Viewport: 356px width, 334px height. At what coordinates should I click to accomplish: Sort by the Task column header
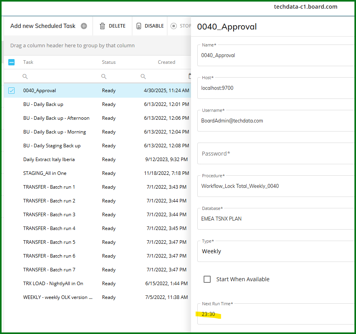(28, 62)
